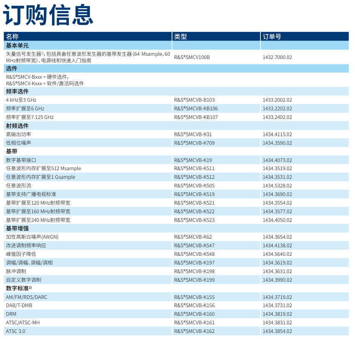Click the 订购信息 page title
This screenshot has width=355, height=342.
48,15
